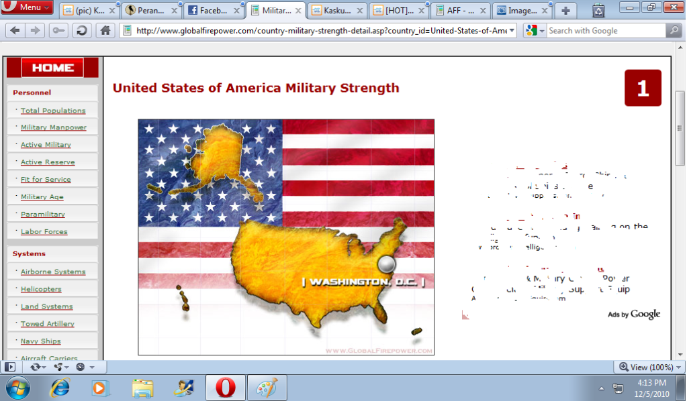Switch to the Image... tab
The width and height of the screenshot is (687, 401).
click(522, 11)
